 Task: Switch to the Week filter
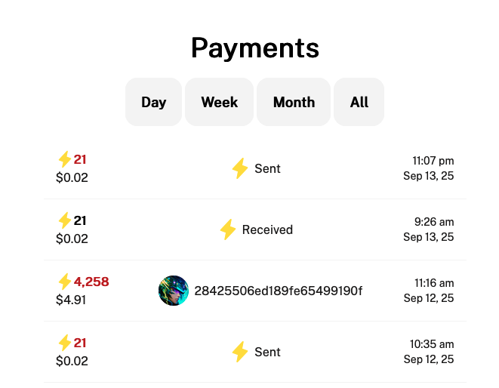click(x=219, y=102)
